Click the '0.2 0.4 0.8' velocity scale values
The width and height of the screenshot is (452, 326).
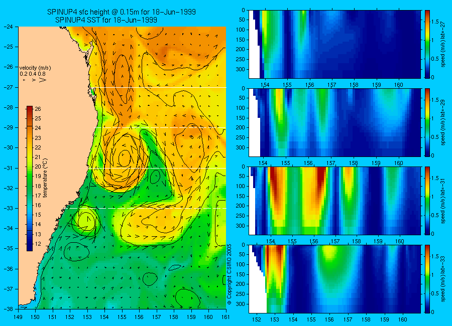(32, 74)
